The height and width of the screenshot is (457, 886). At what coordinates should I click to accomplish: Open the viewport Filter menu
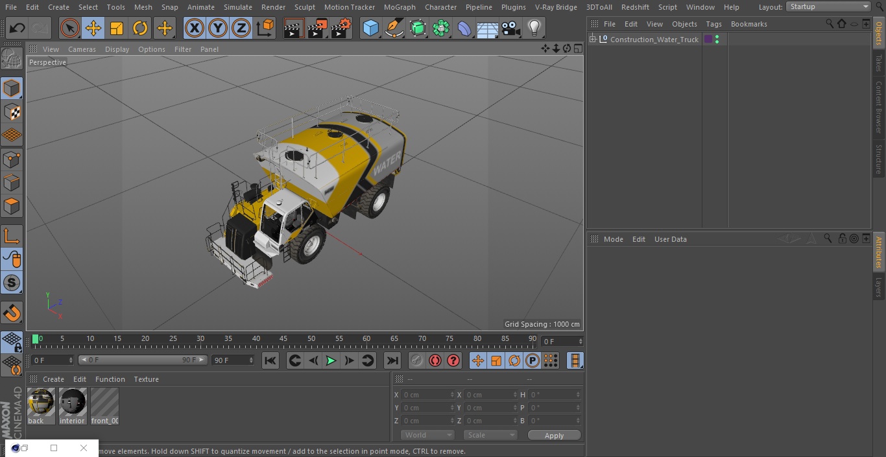pos(183,49)
